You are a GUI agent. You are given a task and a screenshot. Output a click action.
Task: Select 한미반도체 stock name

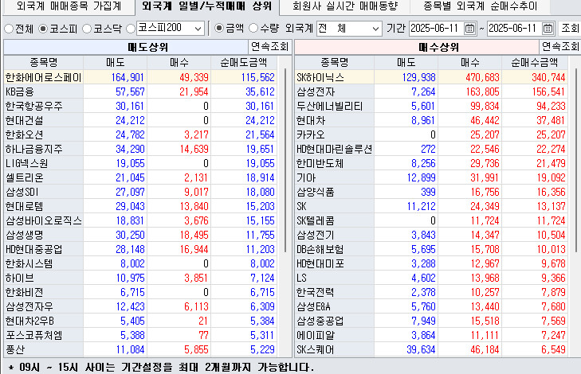(x=320, y=163)
